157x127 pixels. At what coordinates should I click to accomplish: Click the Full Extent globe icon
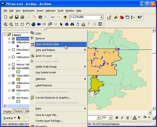pyautogui.click(x=33, y=24)
